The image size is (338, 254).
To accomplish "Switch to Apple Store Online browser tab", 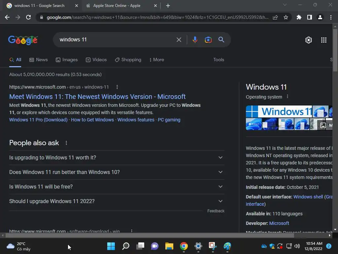I will coord(117,6).
